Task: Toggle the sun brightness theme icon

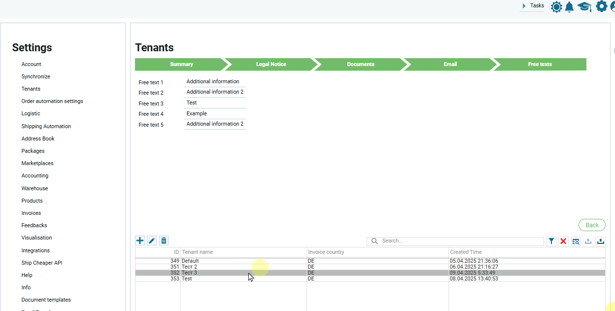Action: [556, 7]
